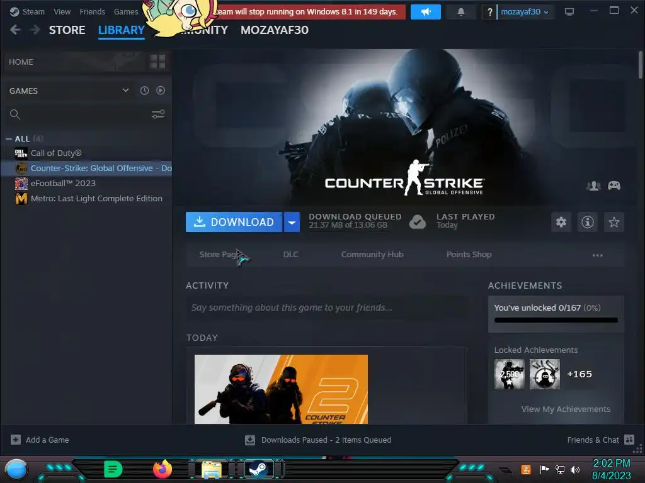Click the +165 more achievements text

pos(579,374)
